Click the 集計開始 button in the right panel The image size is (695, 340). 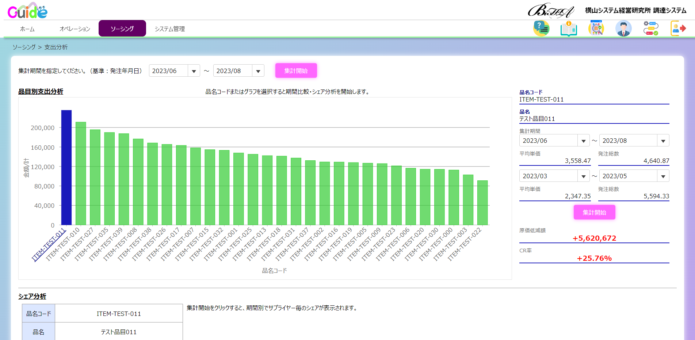[595, 212]
